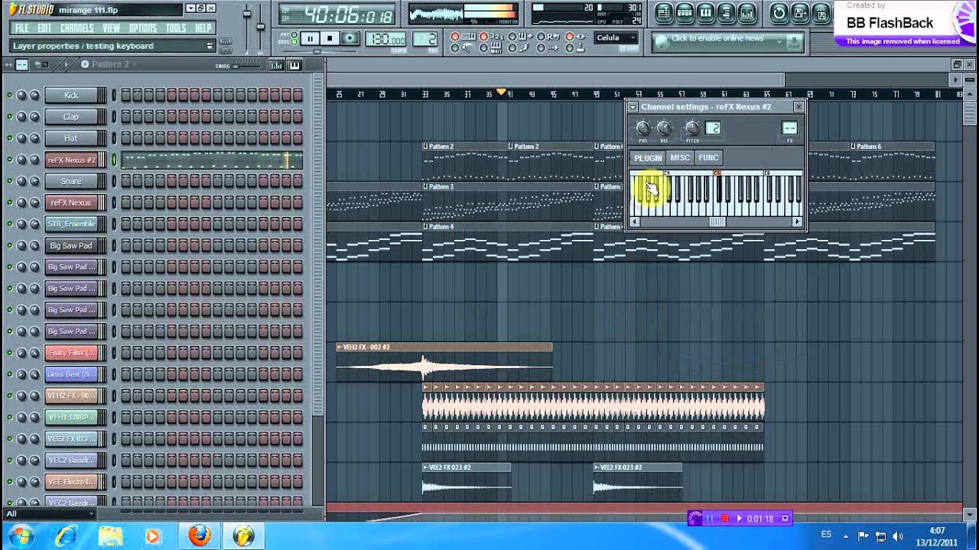Open the playlist view icon
This screenshot has width=979, height=550.
[x=664, y=13]
